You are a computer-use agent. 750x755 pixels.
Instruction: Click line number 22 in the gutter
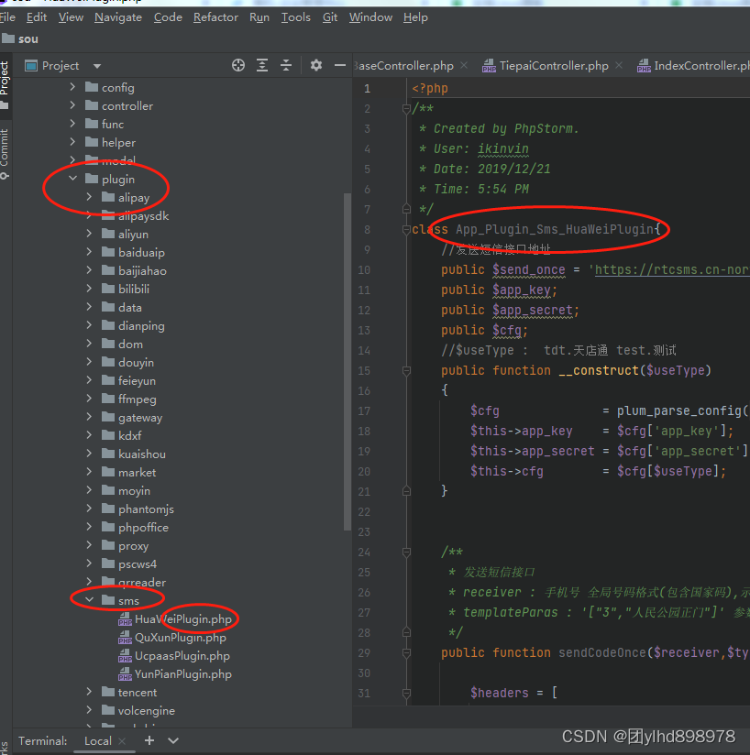pyautogui.click(x=364, y=512)
